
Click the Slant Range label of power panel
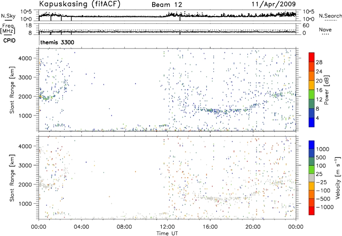click(12, 90)
